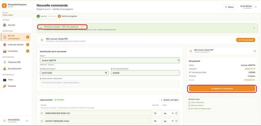Click the Factures FNE document icon

click(x=5, y=62)
